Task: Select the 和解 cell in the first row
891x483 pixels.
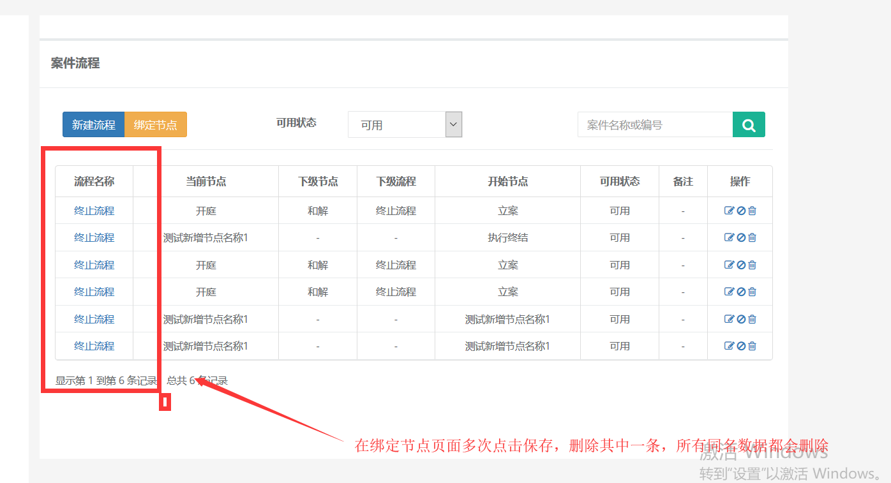Action: click(318, 211)
